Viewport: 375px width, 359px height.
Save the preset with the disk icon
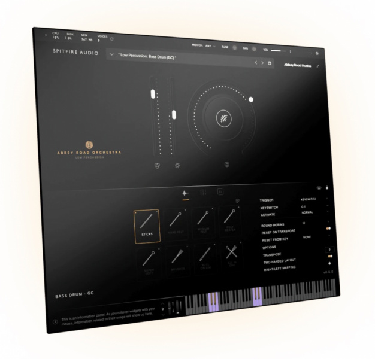pos(270,63)
